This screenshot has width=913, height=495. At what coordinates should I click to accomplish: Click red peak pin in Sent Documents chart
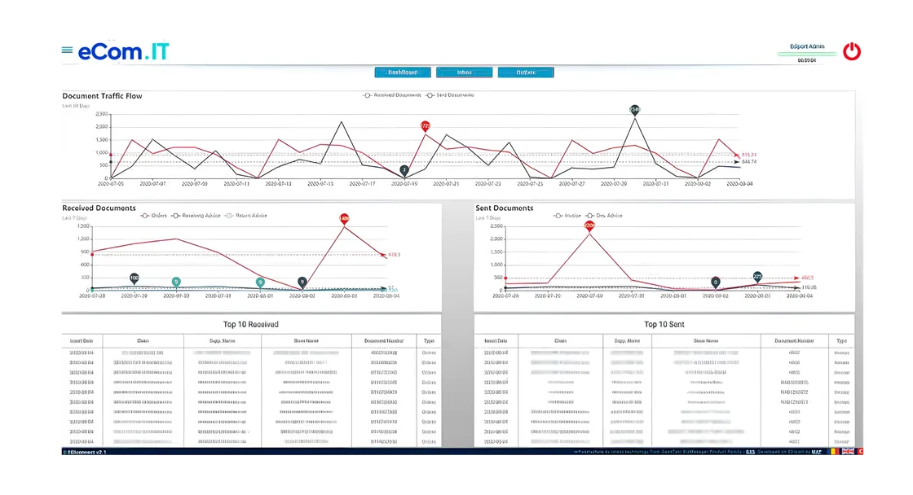tap(589, 227)
